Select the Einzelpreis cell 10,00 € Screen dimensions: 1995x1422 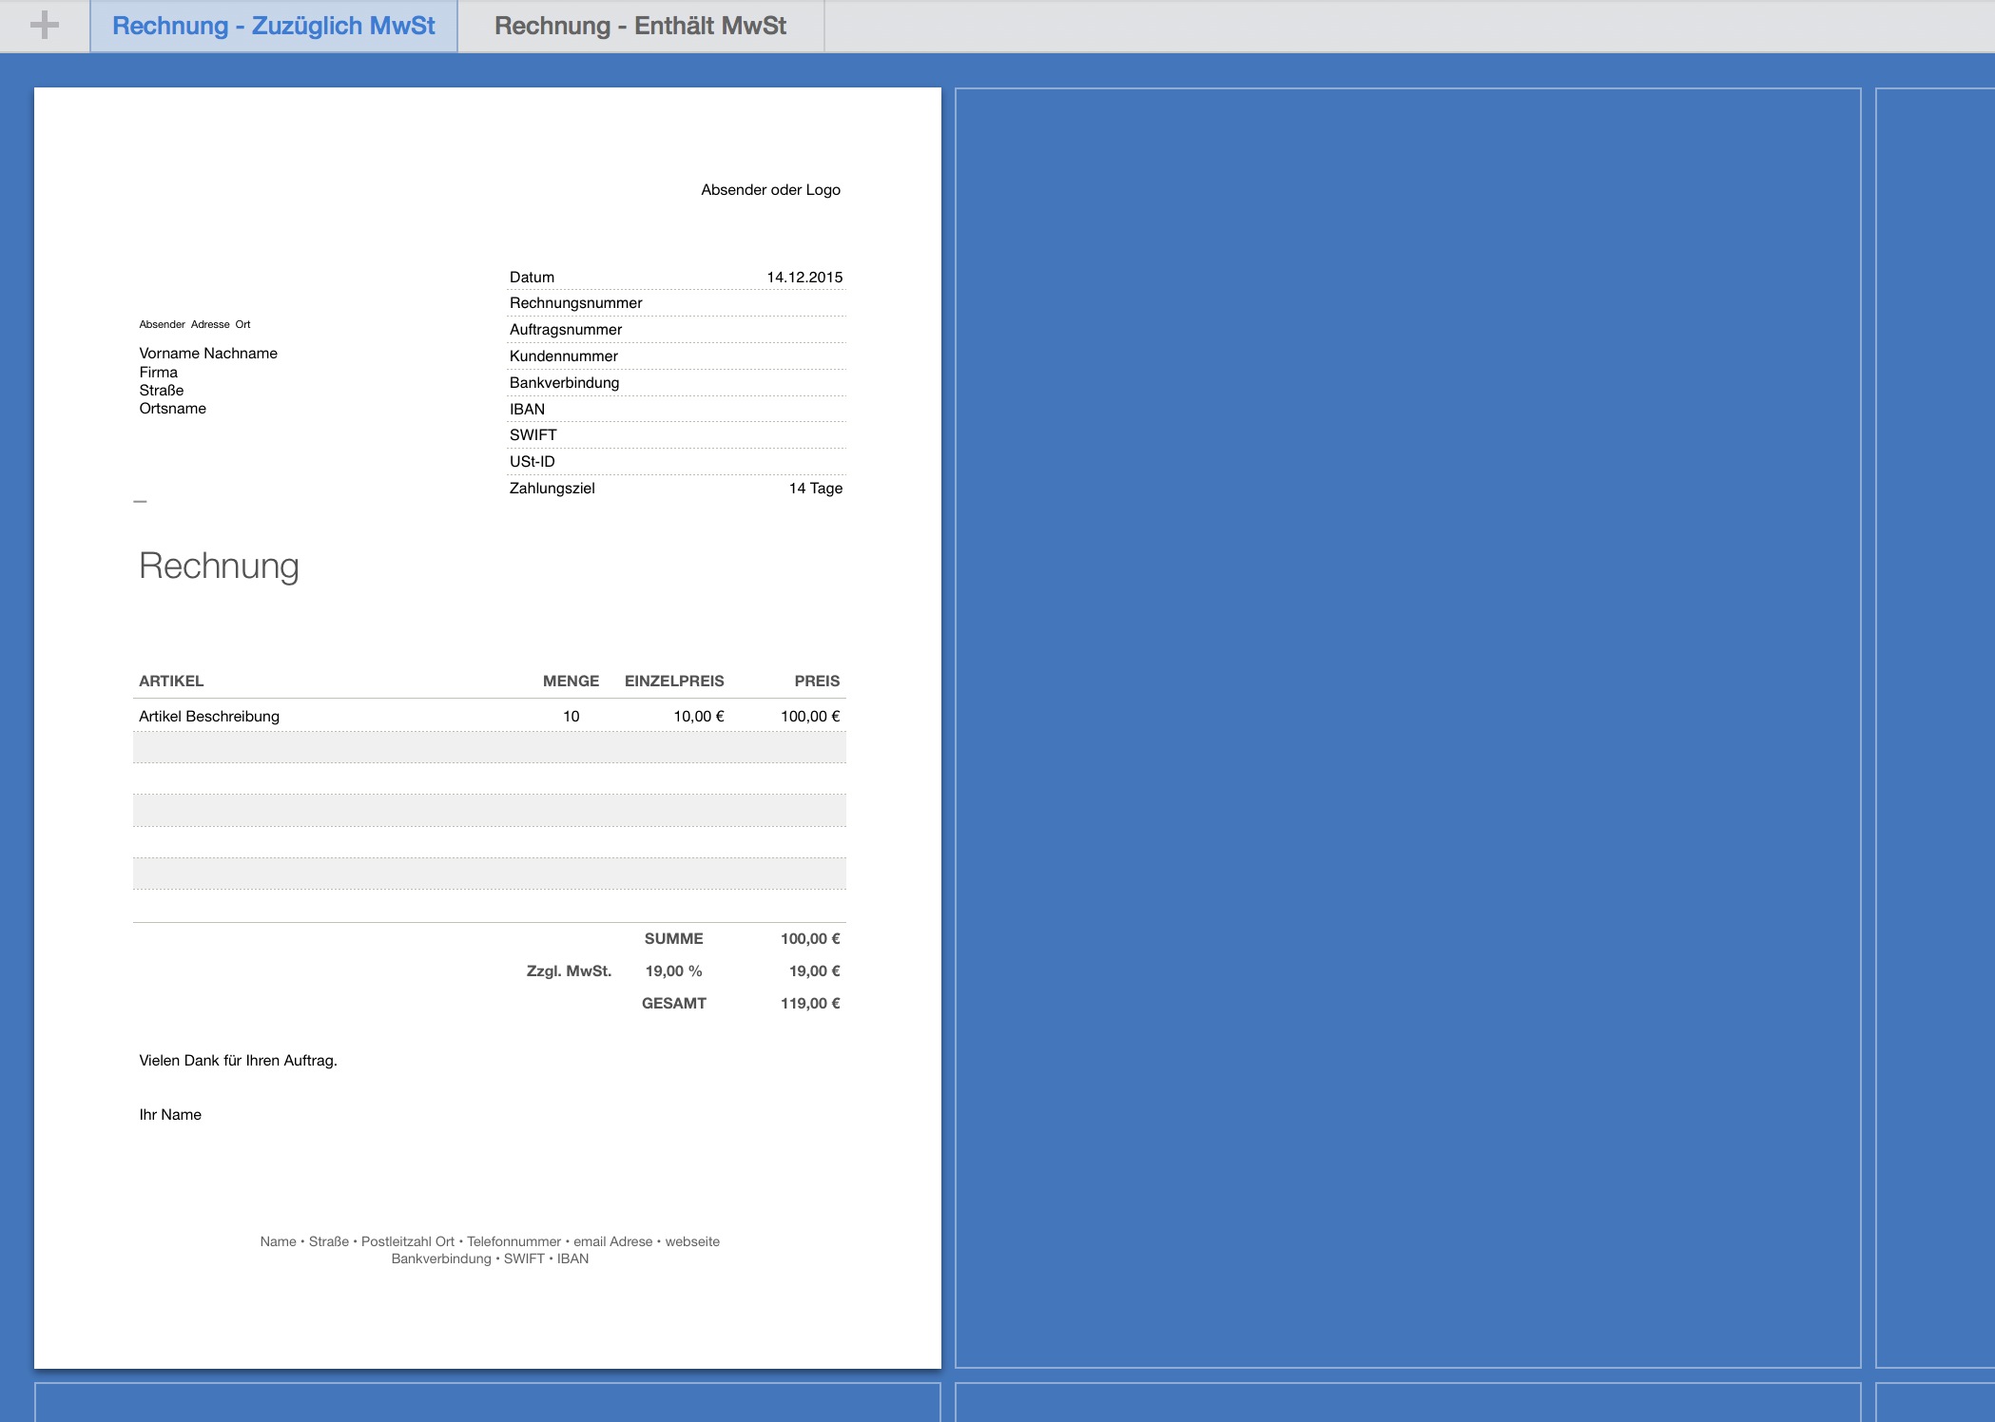(x=698, y=717)
